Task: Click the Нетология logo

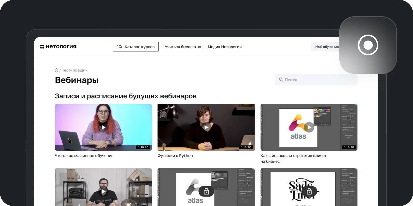Action: point(58,47)
